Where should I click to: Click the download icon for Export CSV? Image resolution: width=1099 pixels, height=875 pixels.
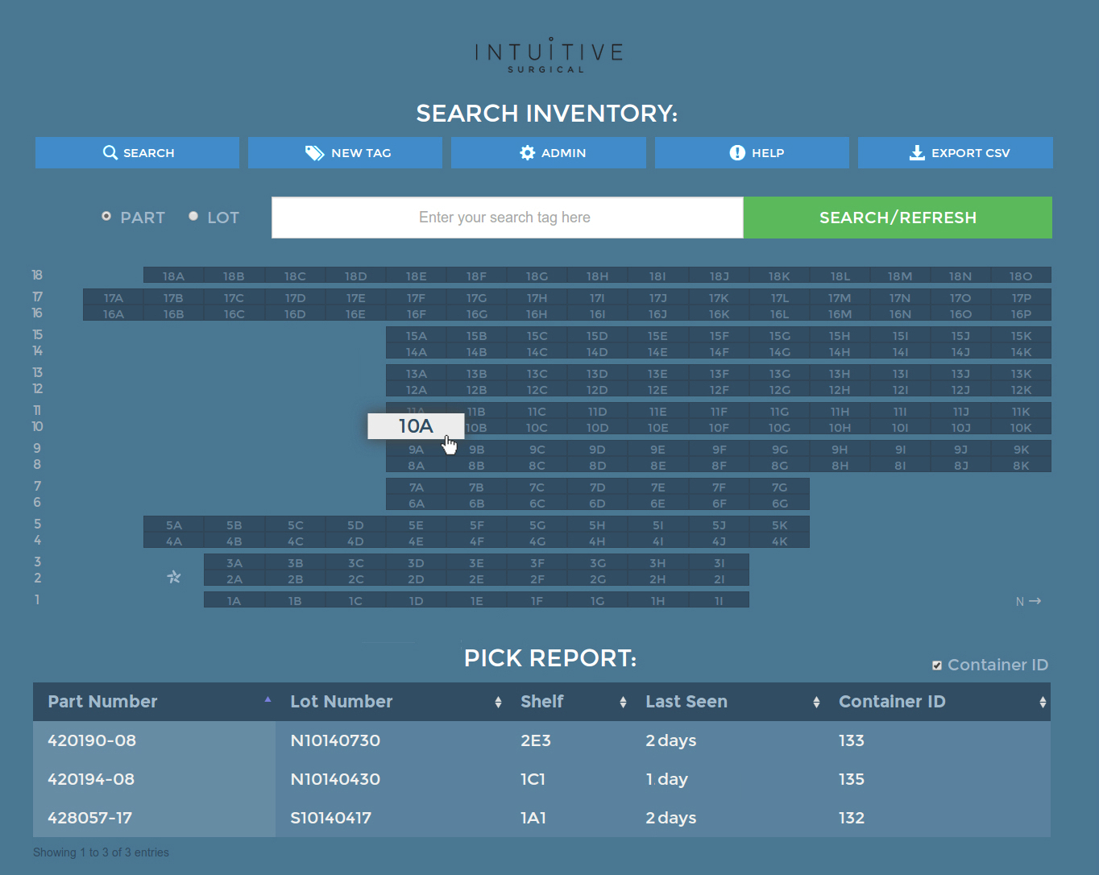(x=917, y=153)
